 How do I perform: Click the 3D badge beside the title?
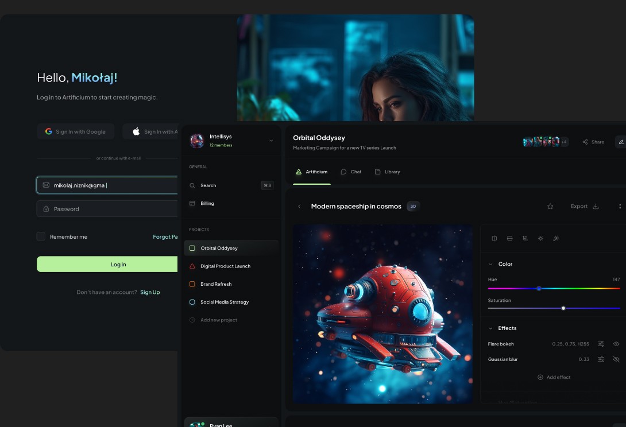413,206
